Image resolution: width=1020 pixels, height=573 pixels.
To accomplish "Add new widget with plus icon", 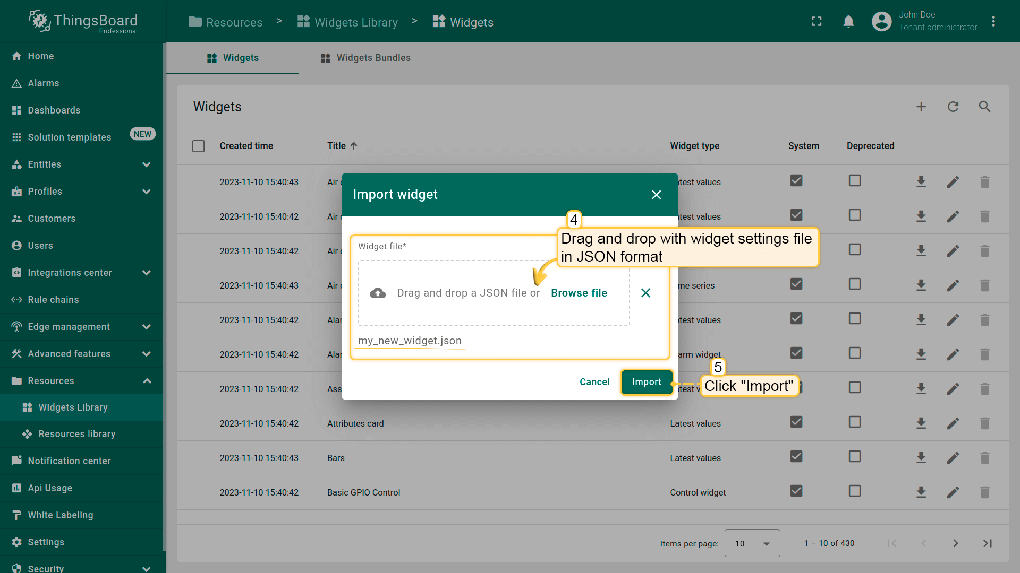I will [x=921, y=107].
